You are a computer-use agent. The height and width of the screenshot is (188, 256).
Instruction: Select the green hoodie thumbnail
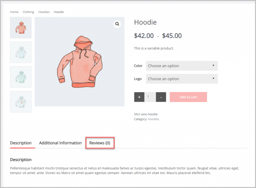point(20,77)
